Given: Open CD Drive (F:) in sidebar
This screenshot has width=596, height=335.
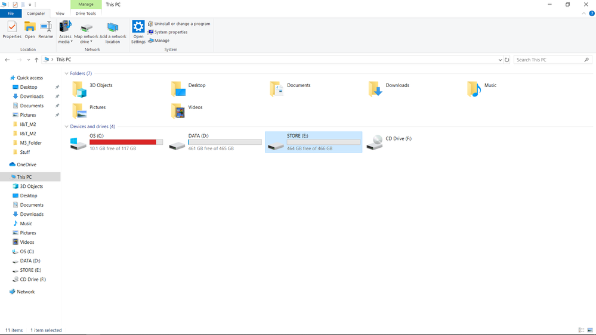Looking at the screenshot, I should tap(29, 279).
